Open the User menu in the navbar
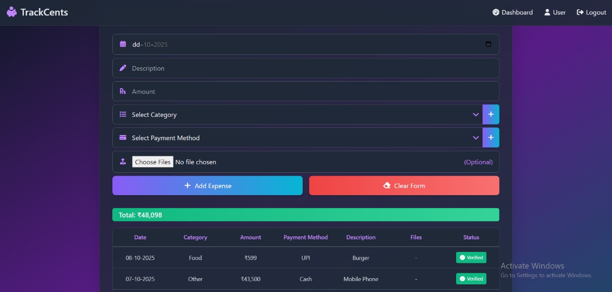This screenshot has width=612, height=292. coord(555,12)
